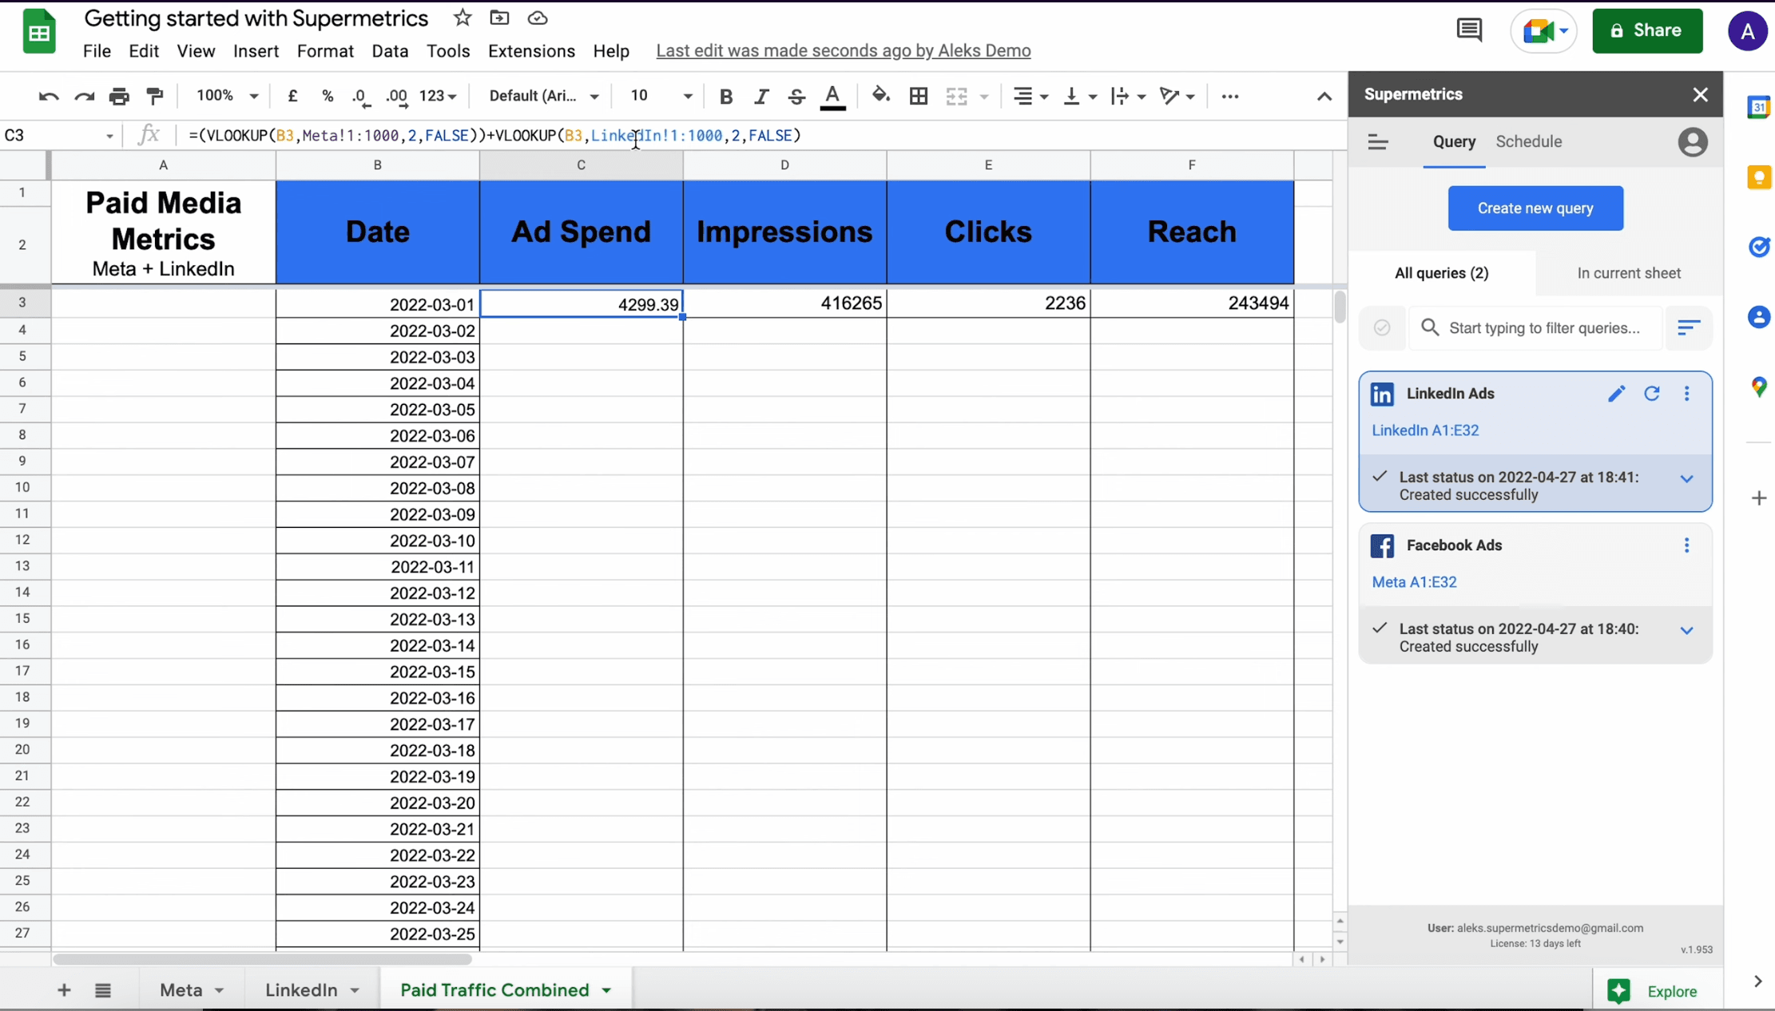Format as percent
Image resolution: width=1775 pixels, height=1011 pixels.
point(328,96)
